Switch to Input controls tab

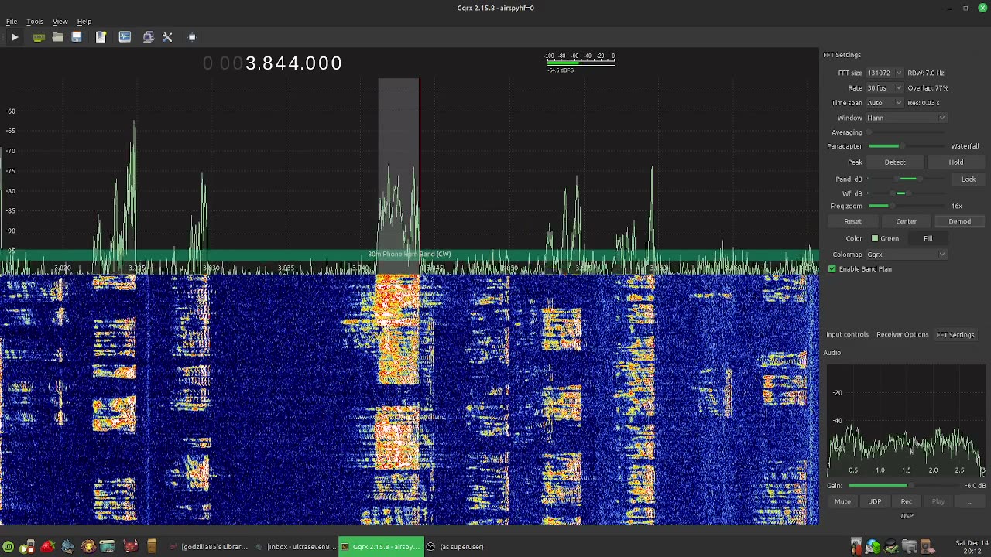[847, 335]
